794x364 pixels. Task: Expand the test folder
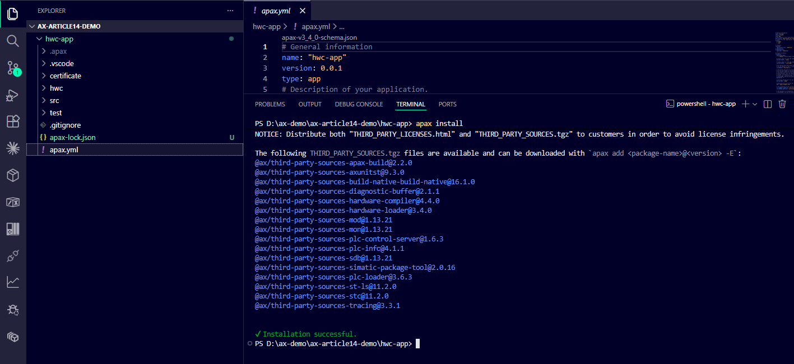tap(44, 113)
